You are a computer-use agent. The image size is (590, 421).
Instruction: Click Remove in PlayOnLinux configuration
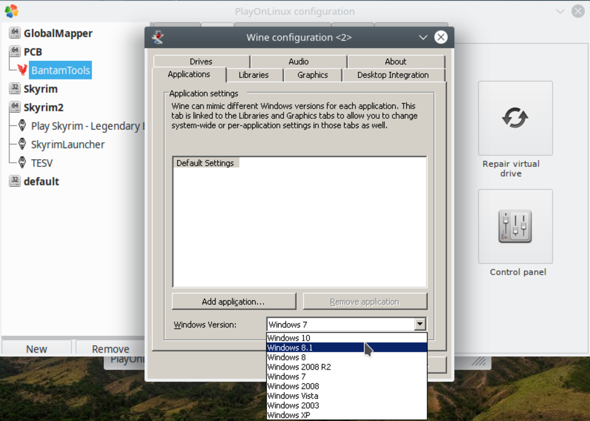[110, 349]
